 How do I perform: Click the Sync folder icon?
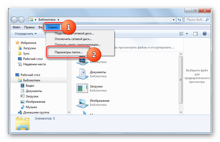[x=20, y=53]
